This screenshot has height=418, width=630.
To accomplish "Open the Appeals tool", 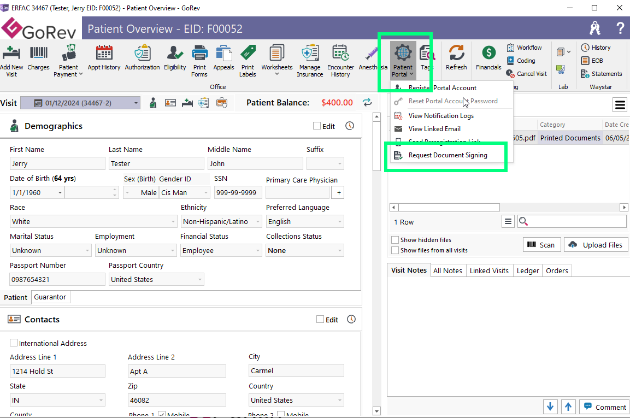I will click(224, 58).
